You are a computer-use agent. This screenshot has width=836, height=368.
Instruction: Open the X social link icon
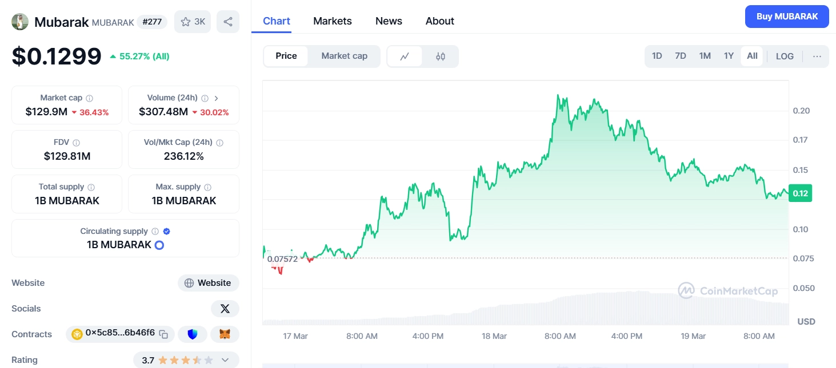(x=225, y=309)
